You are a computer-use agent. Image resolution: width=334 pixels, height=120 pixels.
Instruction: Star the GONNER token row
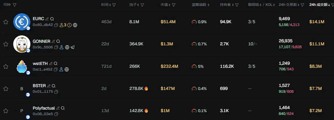6,44
